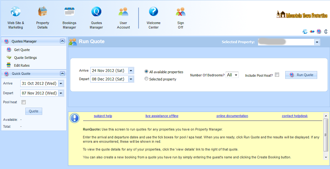Open the subject help link

point(103,116)
